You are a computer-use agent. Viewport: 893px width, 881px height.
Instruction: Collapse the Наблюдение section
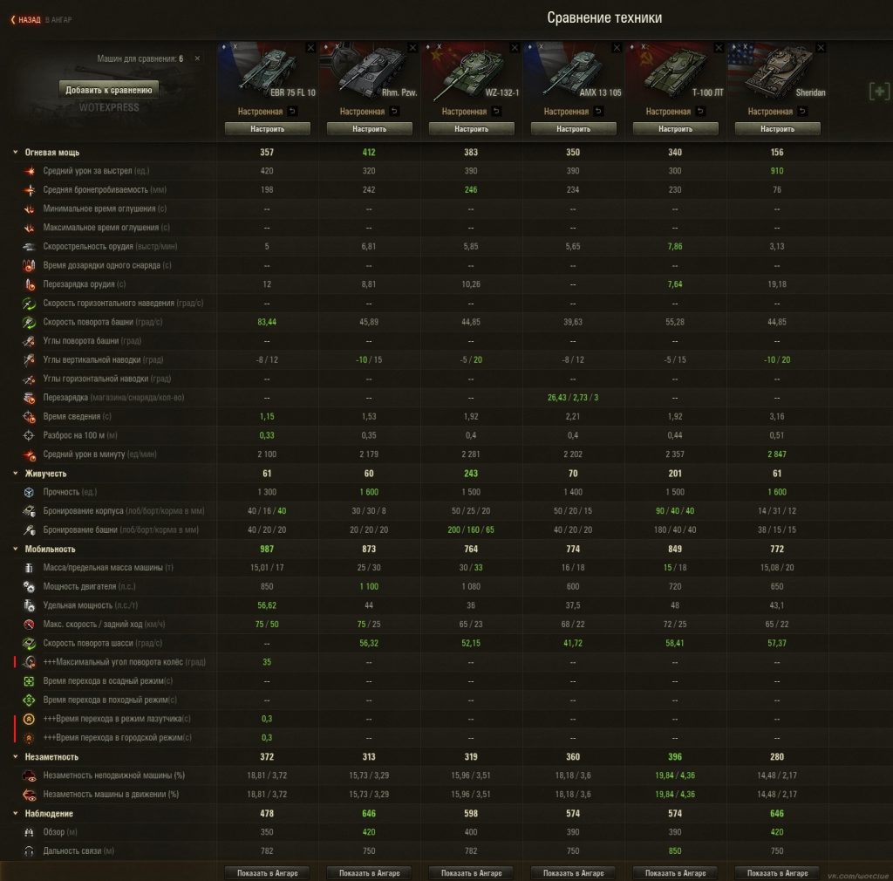(x=16, y=813)
